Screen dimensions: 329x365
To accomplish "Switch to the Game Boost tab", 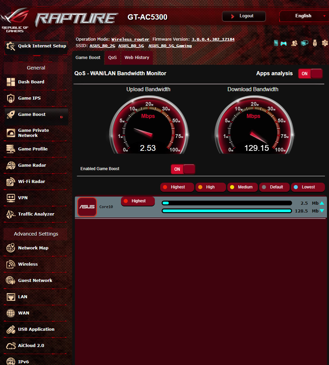I will (x=88, y=58).
